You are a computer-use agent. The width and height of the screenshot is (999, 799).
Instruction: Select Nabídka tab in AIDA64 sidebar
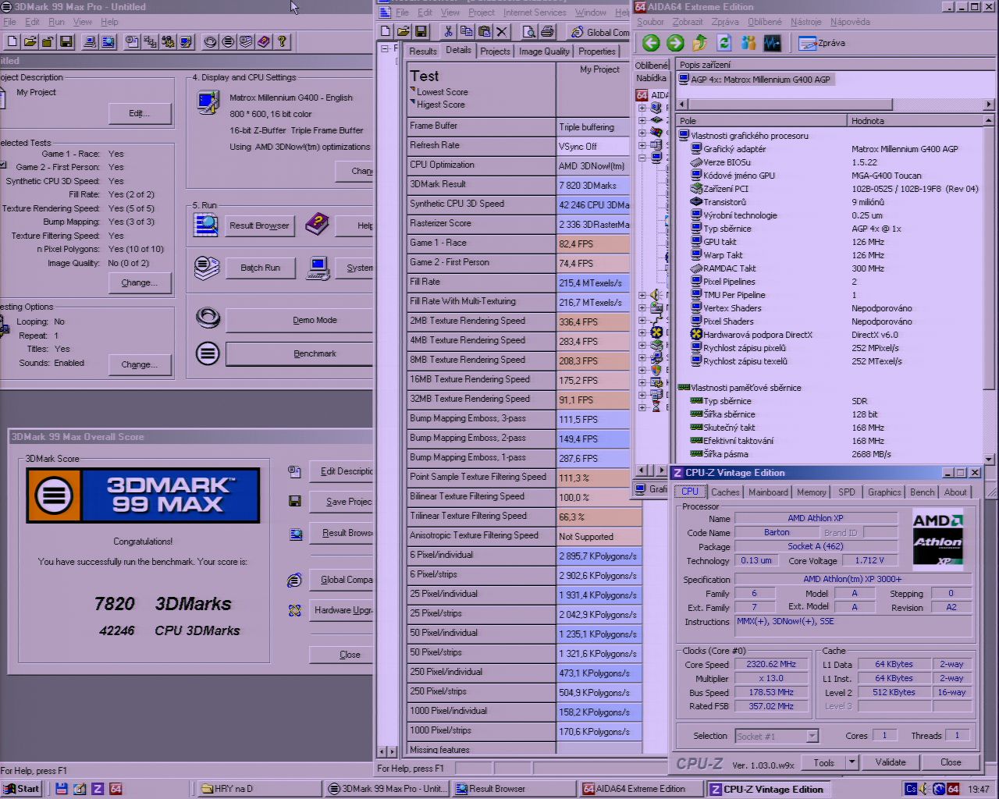(651, 78)
